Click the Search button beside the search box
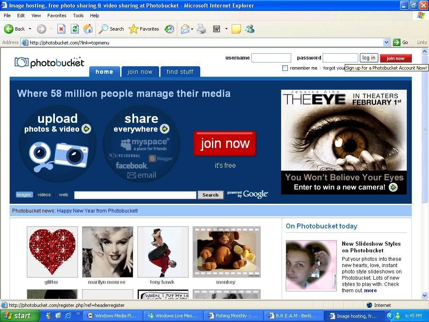 click(x=210, y=195)
